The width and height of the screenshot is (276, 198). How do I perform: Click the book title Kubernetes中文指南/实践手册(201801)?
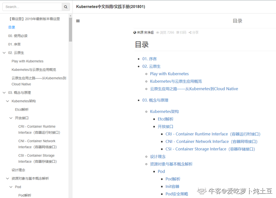click(x=110, y=7)
